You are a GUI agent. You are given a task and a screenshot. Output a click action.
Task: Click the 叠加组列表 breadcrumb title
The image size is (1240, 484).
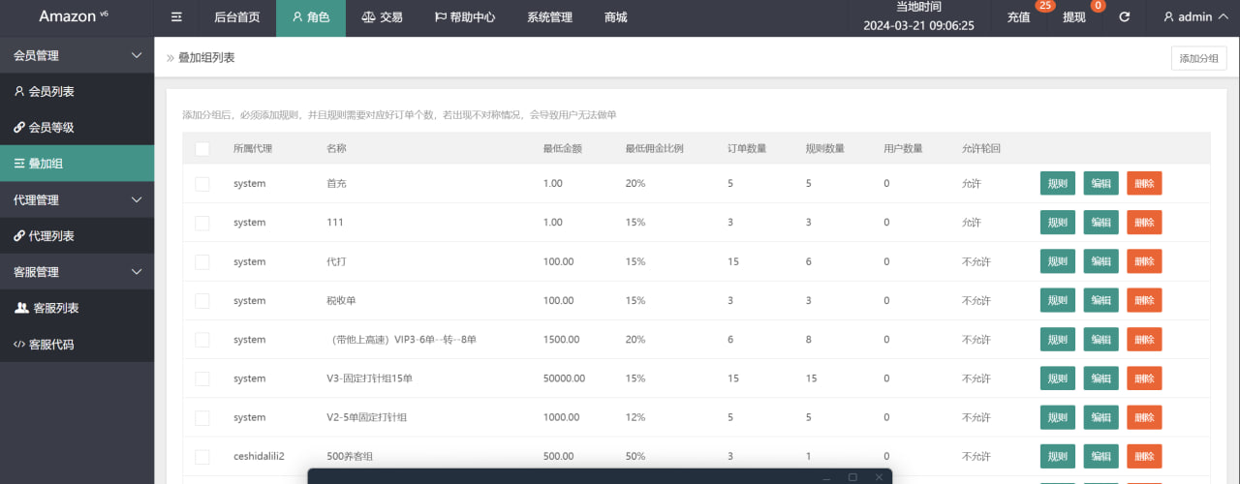[206, 58]
